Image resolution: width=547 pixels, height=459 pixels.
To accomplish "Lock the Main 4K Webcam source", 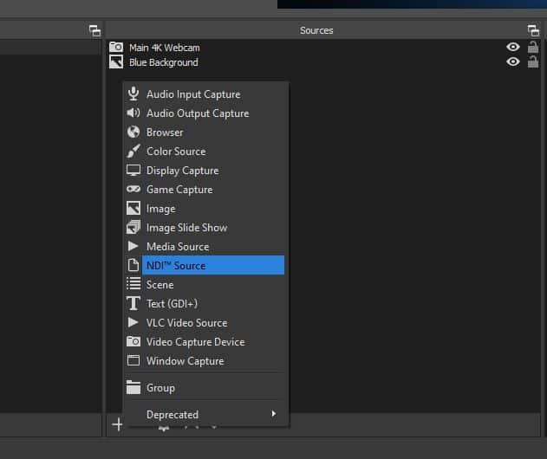I will tap(533, 47).
